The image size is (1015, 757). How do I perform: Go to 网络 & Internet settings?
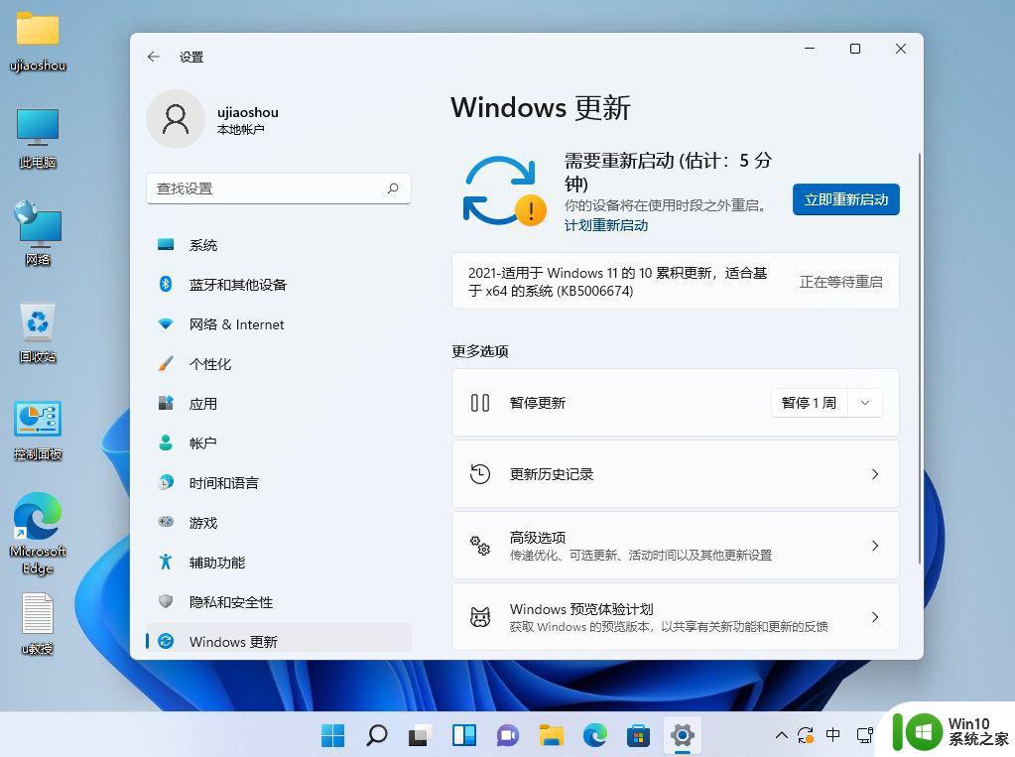(279, 323)
